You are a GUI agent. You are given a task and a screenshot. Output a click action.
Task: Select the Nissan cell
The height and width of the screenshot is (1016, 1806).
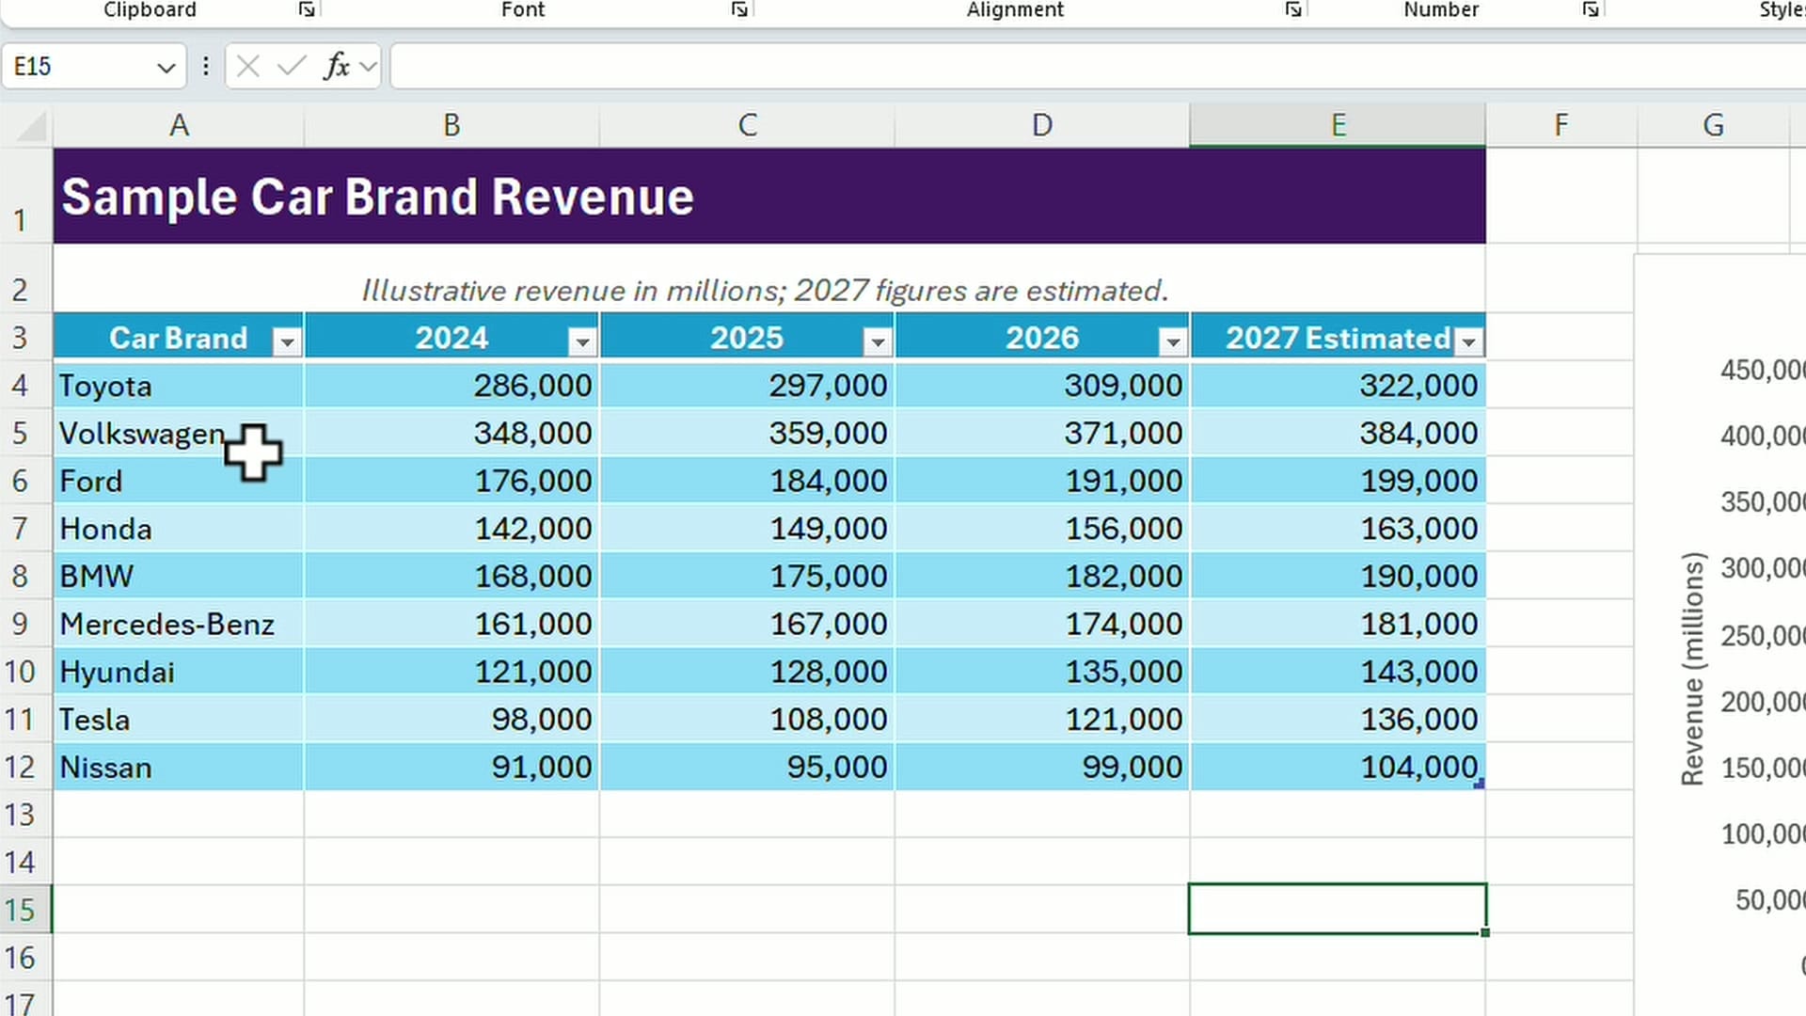179,768
